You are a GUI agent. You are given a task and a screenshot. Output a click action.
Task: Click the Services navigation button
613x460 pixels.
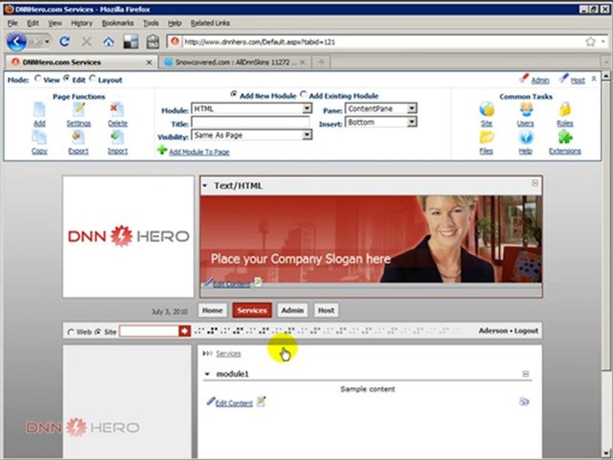252,310
